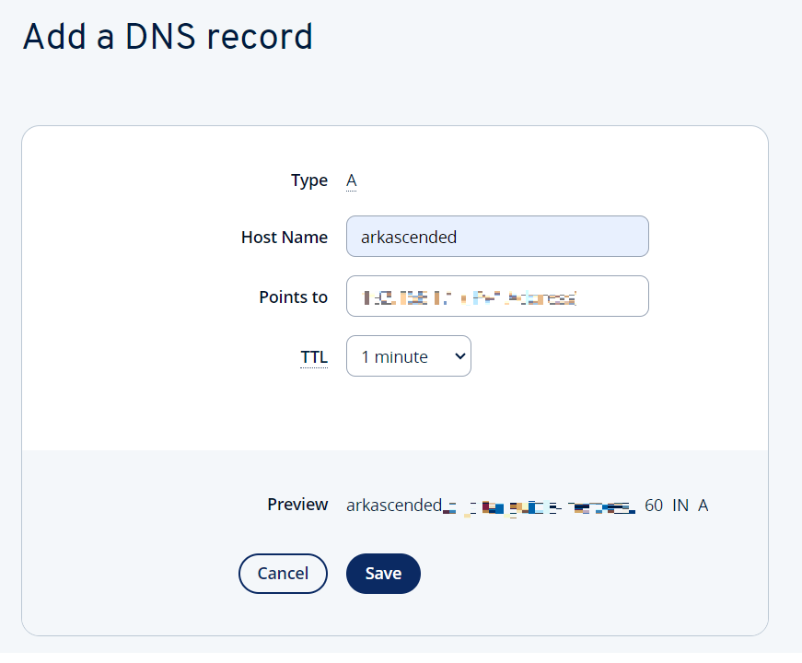Image resolution: width=802 pixels, height=663 pixels.
Task: Click the TTL dropdown chevron arrow
Action: (459, 356)
